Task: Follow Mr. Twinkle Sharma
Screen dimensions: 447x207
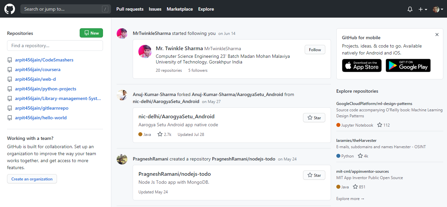Action: [315, 50]
